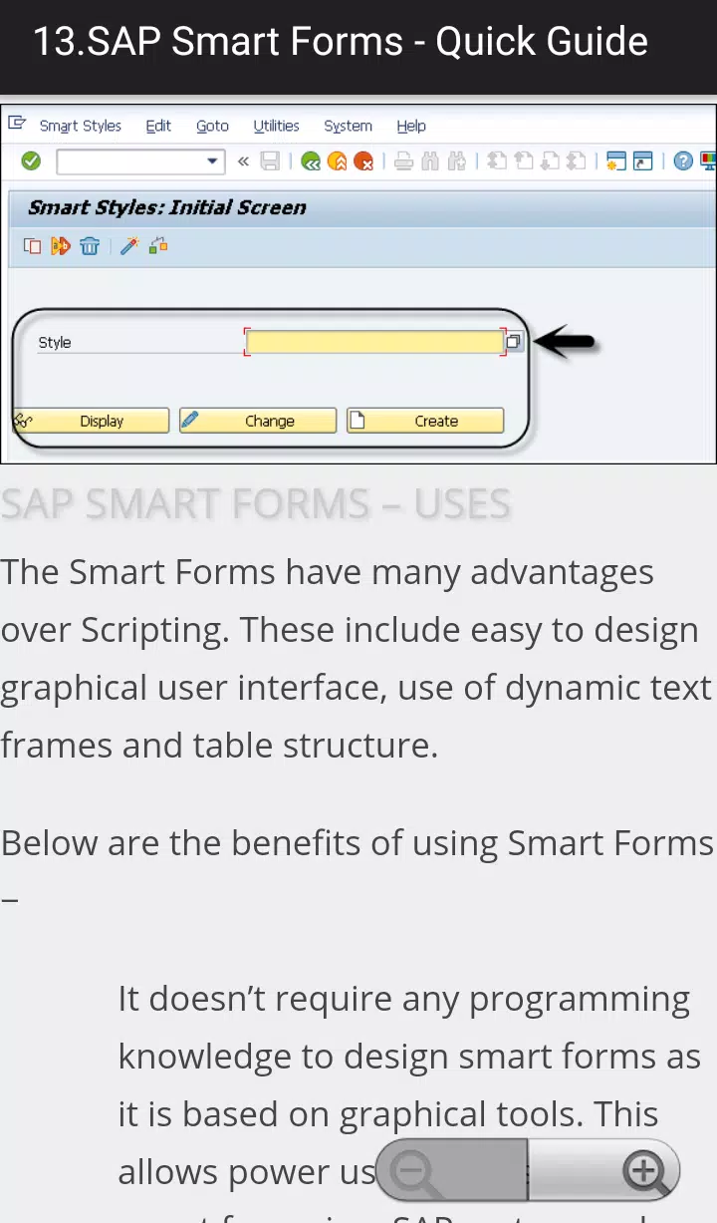This screenshot has height=1223, width=717.
Task: Click the Rename style icon
Action: coord(61,246)
